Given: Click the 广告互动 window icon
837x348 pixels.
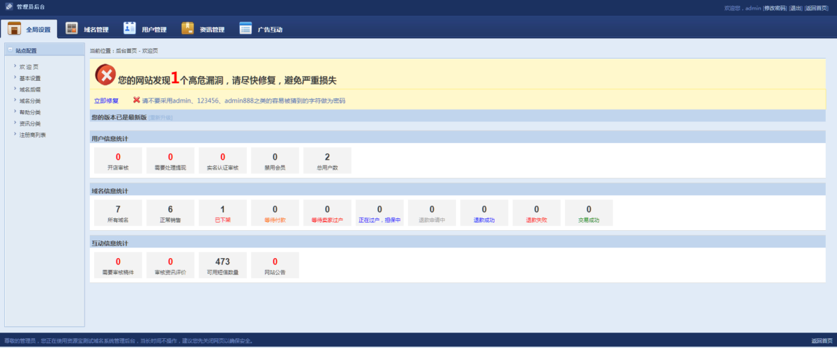Looking at the screenshot, I should [x=246, y=29].
